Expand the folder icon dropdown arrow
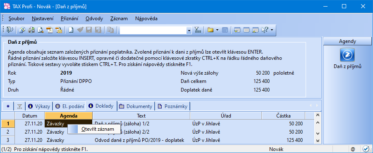Viewport: 373px width, 153px height. [x=217, y=30]
